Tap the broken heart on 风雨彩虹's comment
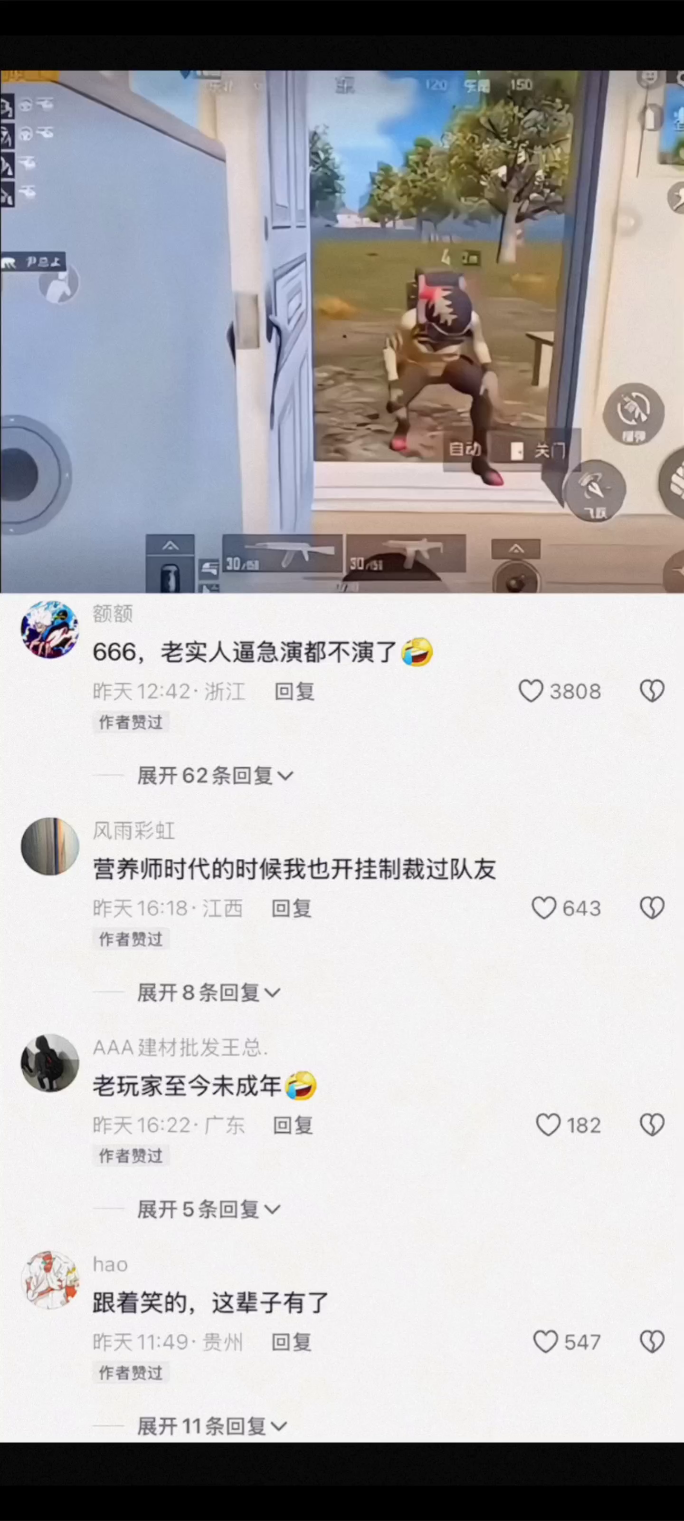The image size is (684, 1521). click(x=652, y=907)
